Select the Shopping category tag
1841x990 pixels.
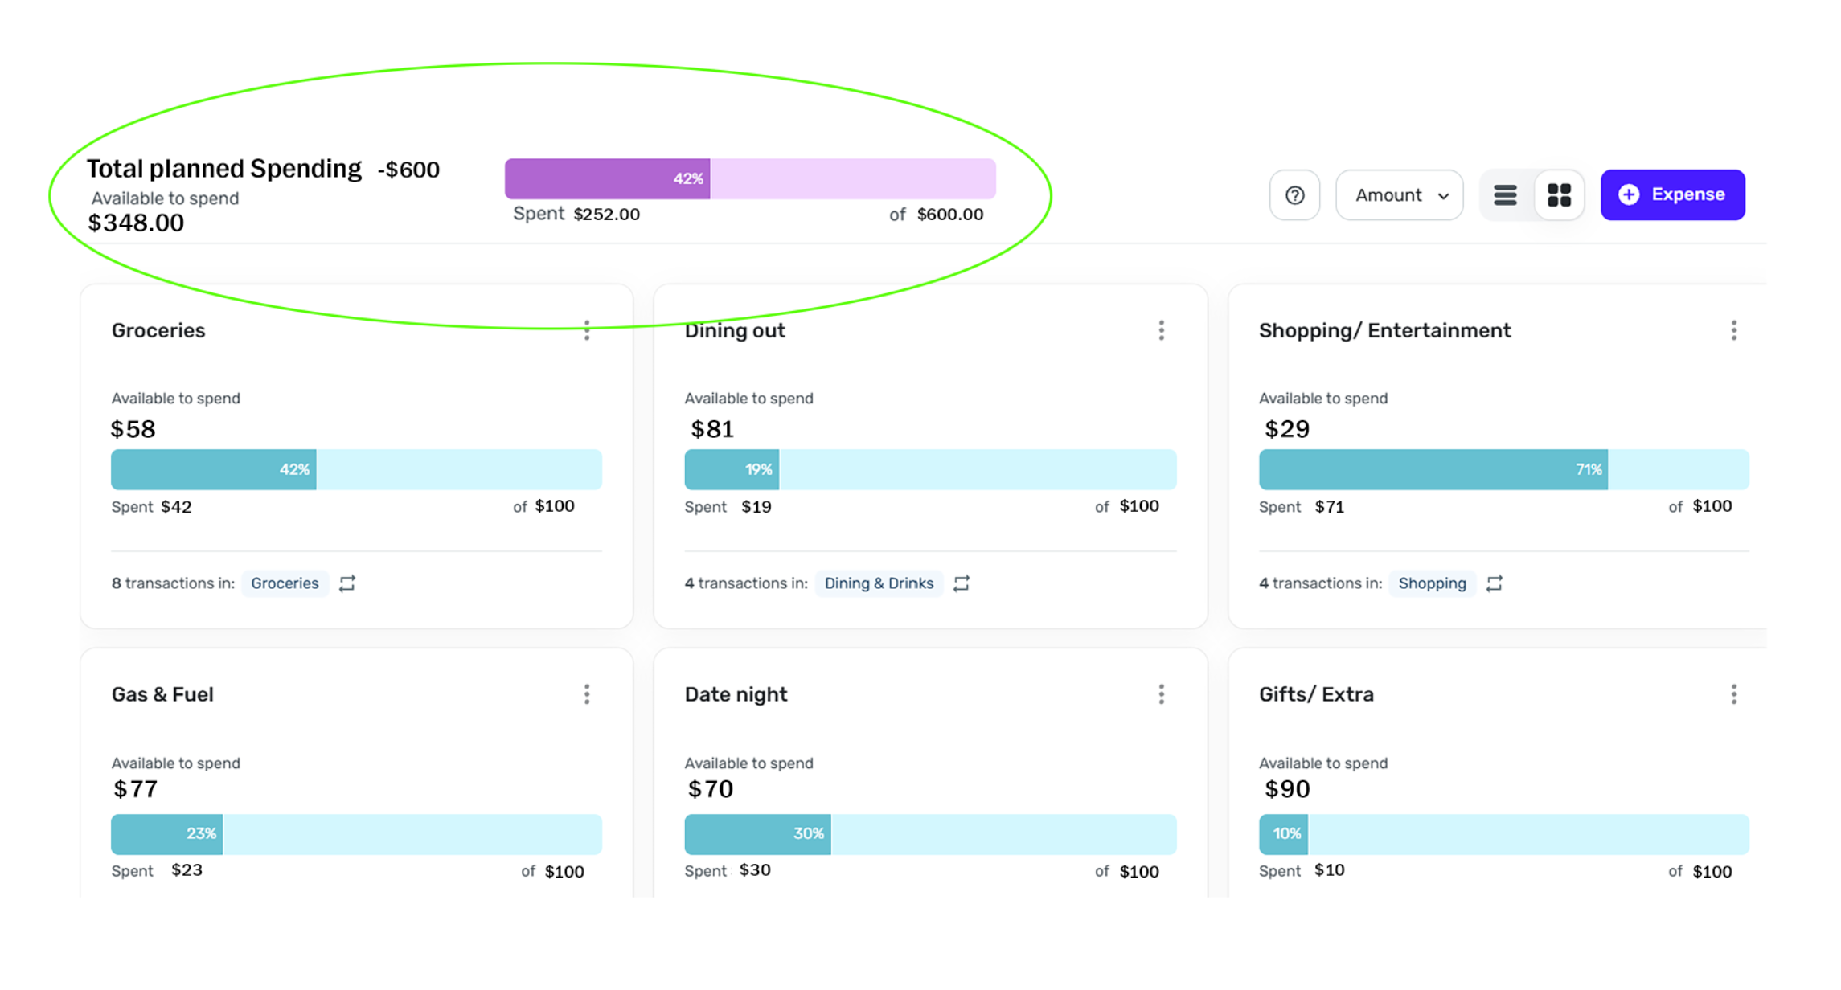[1432, 583]
